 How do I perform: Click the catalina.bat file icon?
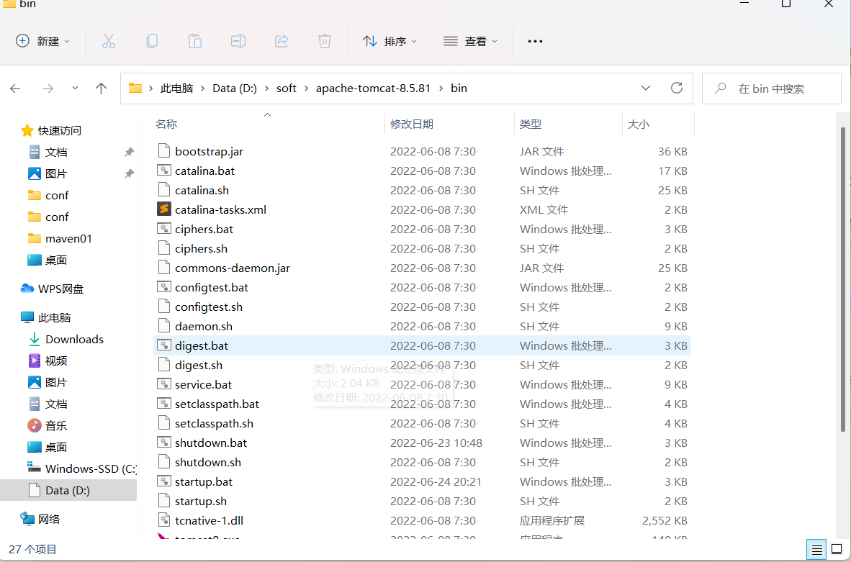coord(164,171)
